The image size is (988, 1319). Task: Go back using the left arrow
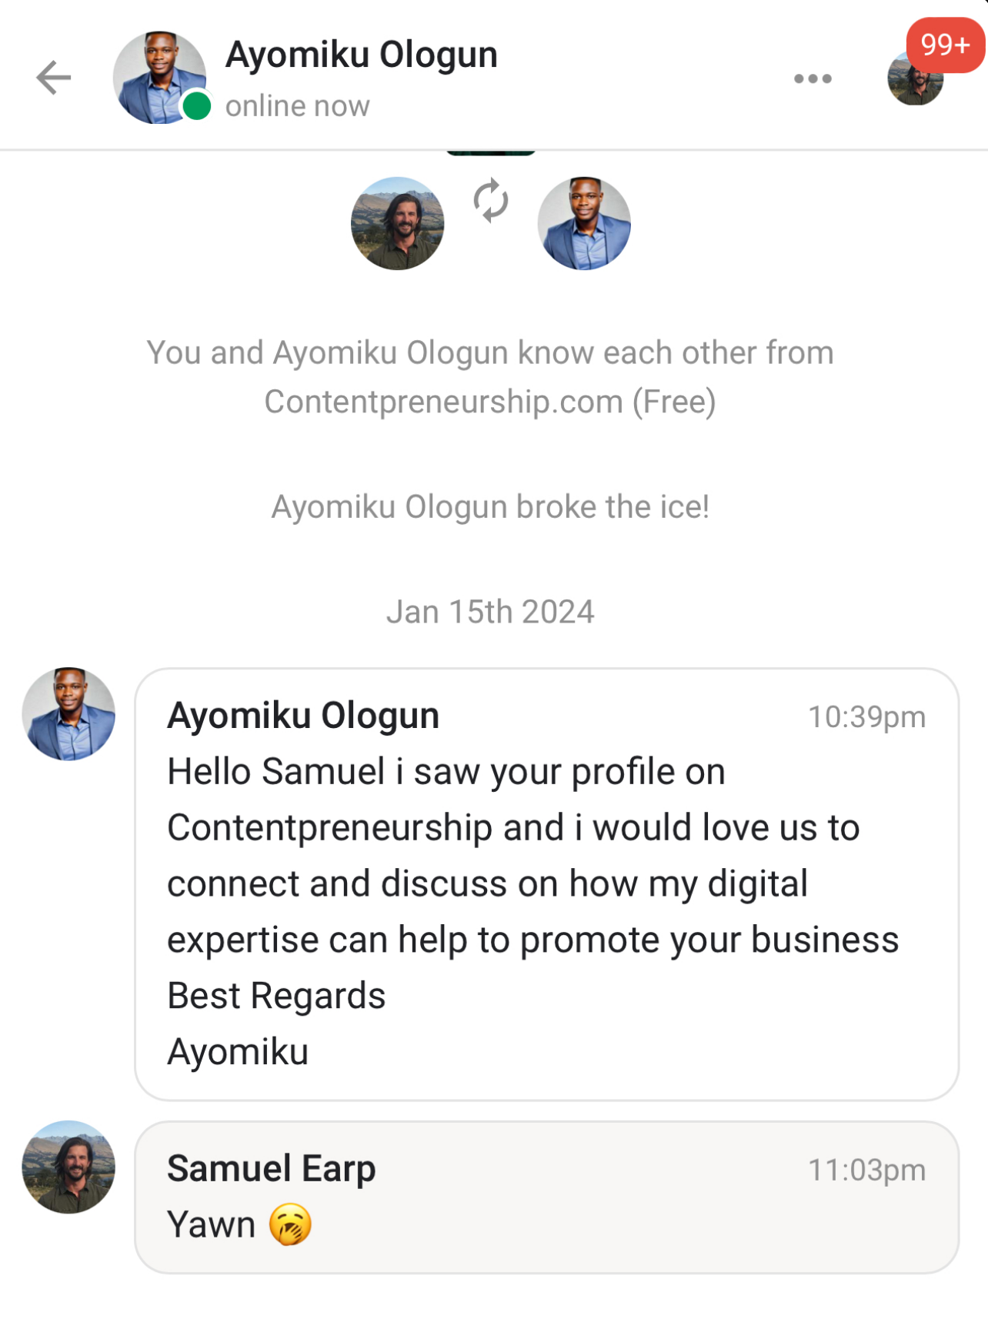coord(54,78)
